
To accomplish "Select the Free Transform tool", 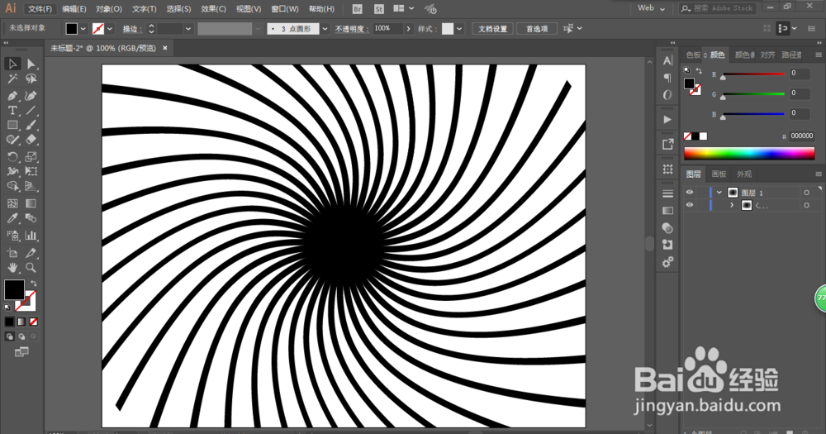I will click(31, 171).
